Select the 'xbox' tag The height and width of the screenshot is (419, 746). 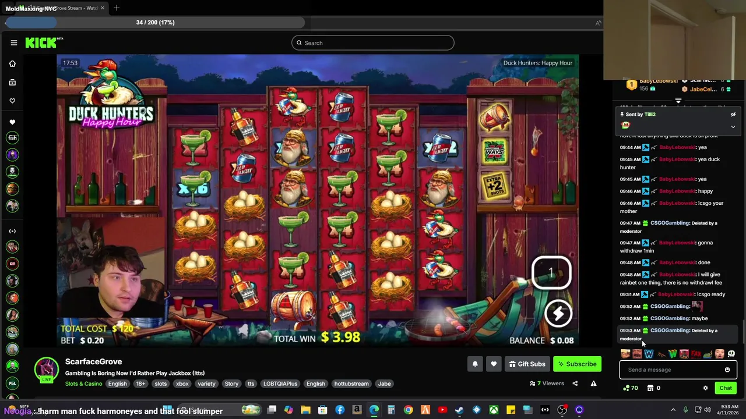182,384
